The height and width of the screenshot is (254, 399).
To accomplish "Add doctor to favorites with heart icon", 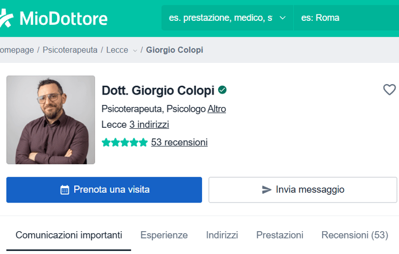I will point(389,89).
